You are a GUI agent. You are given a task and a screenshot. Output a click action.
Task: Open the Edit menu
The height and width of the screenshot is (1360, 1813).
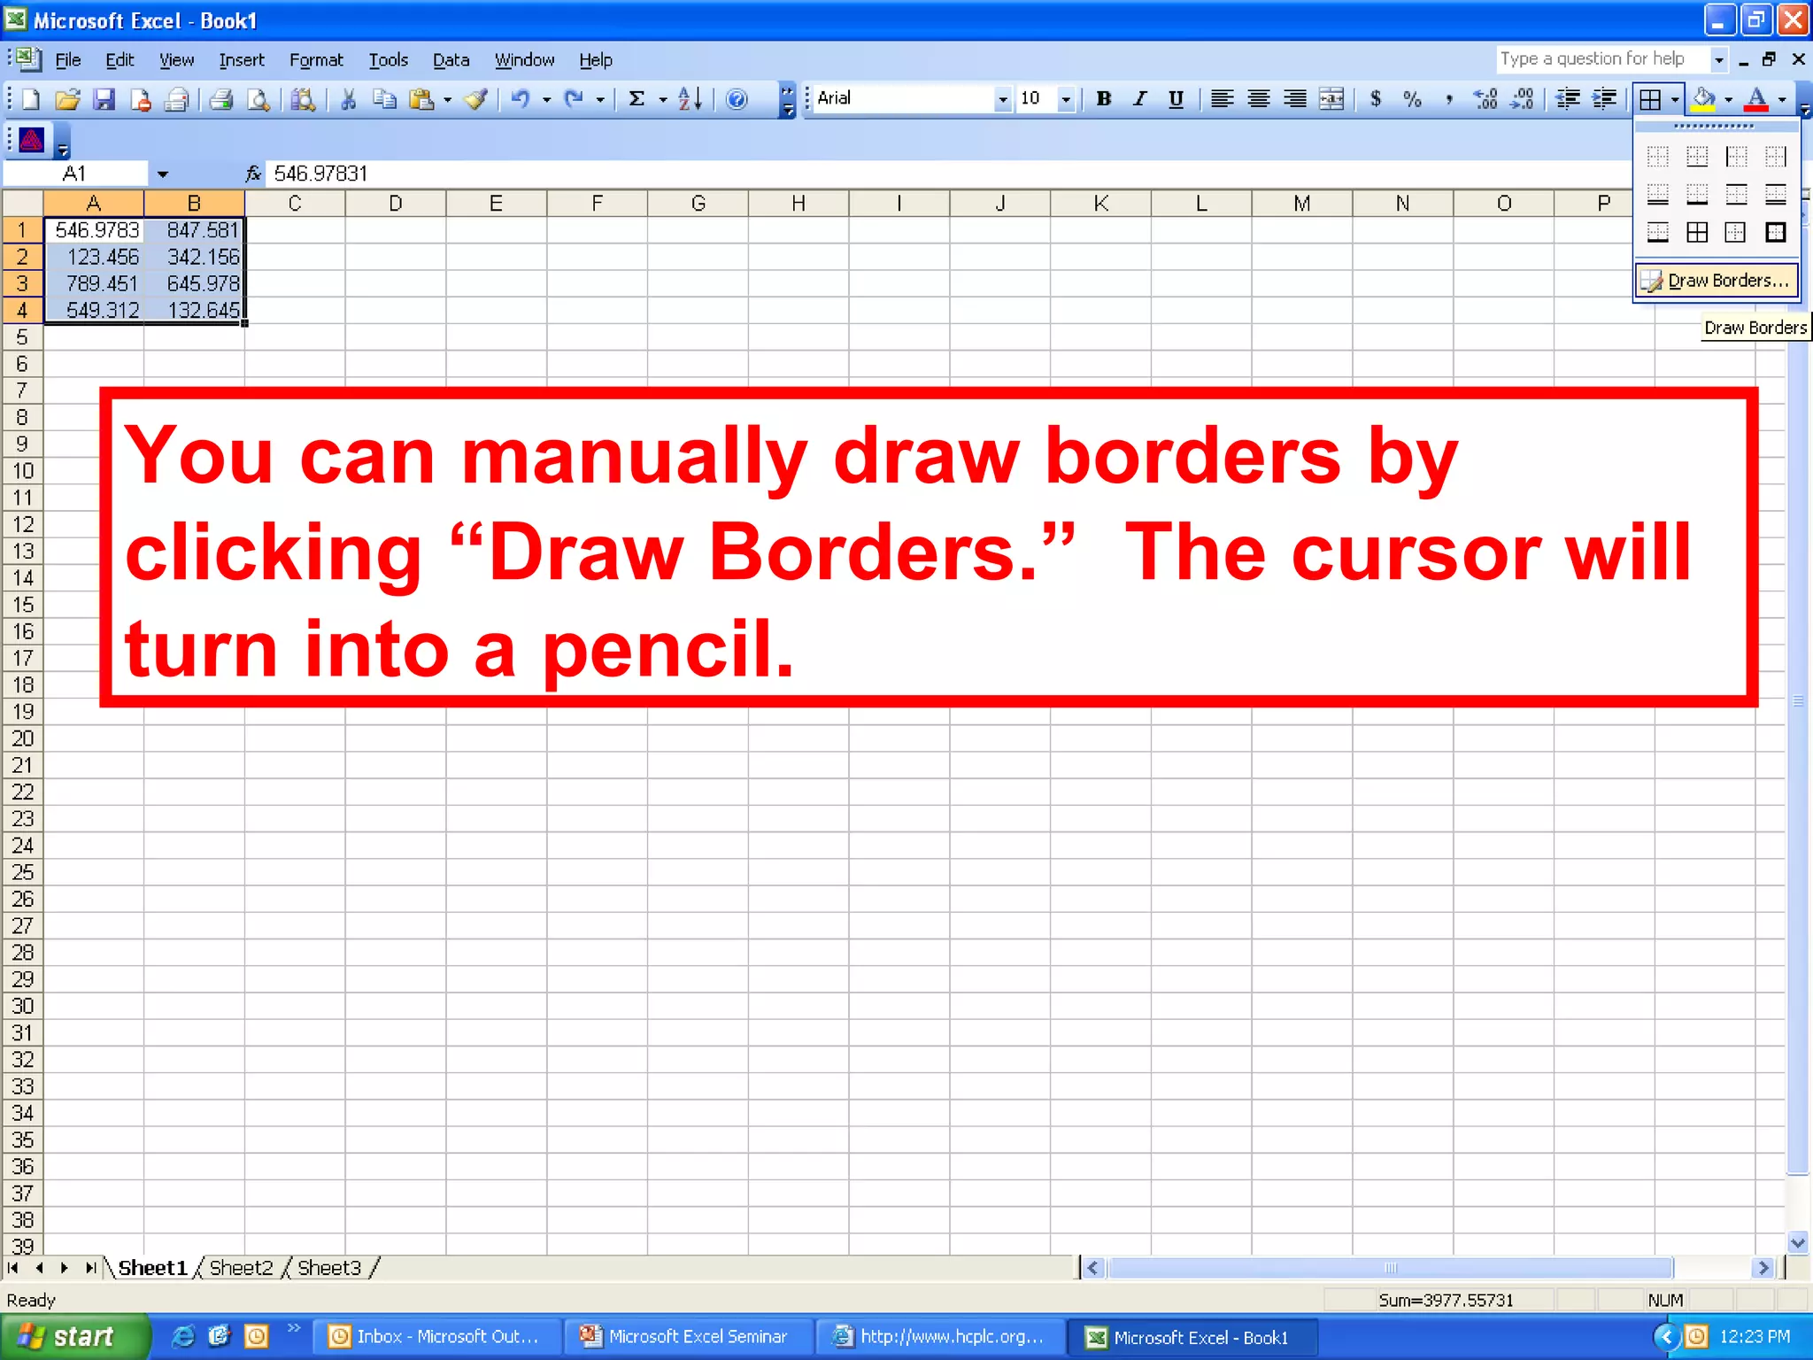coord(120,60)
